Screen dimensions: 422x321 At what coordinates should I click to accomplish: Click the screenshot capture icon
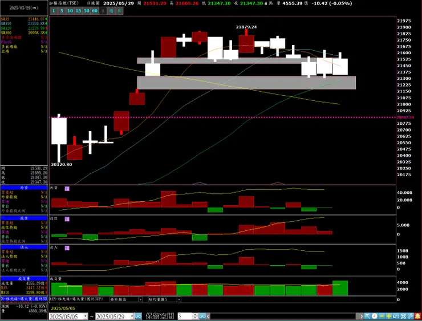tap(403, 316)
